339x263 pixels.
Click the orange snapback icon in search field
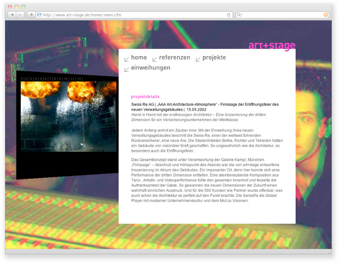pyautogui.click(x=326, y=15)
